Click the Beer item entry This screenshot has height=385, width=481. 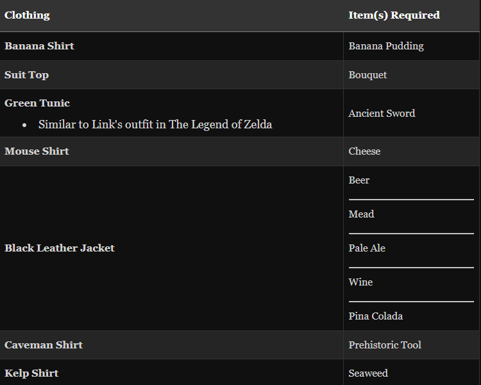click(x=359, y=180)
